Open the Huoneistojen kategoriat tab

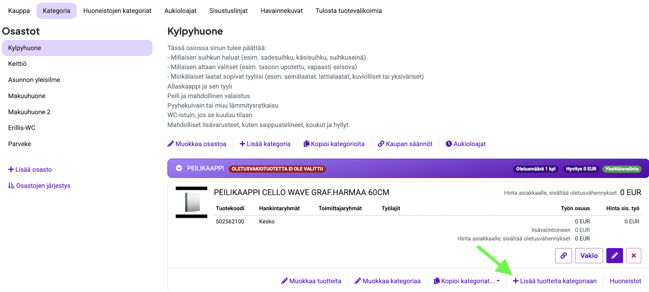(117, 11)
